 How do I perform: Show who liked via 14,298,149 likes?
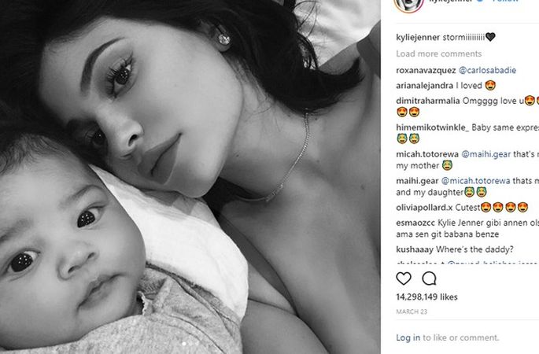pos(426,297)
